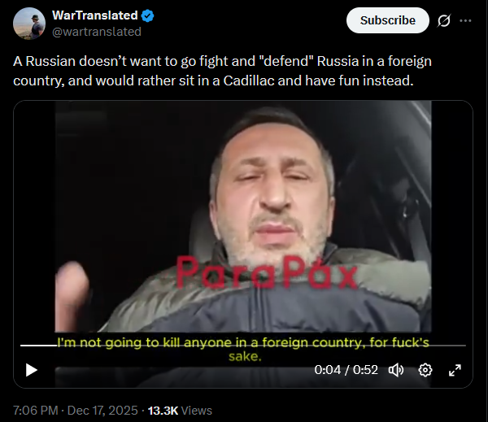Visit the @wartranslated handle
488x422 pixels.
click(x=97, y=32)
